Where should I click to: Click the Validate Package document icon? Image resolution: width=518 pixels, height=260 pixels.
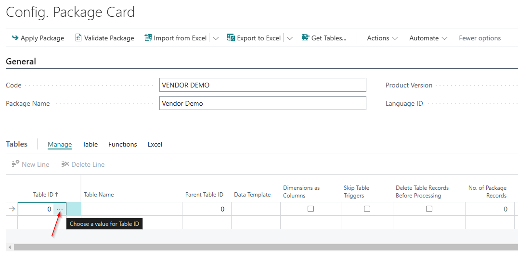[x=78, y=38]
